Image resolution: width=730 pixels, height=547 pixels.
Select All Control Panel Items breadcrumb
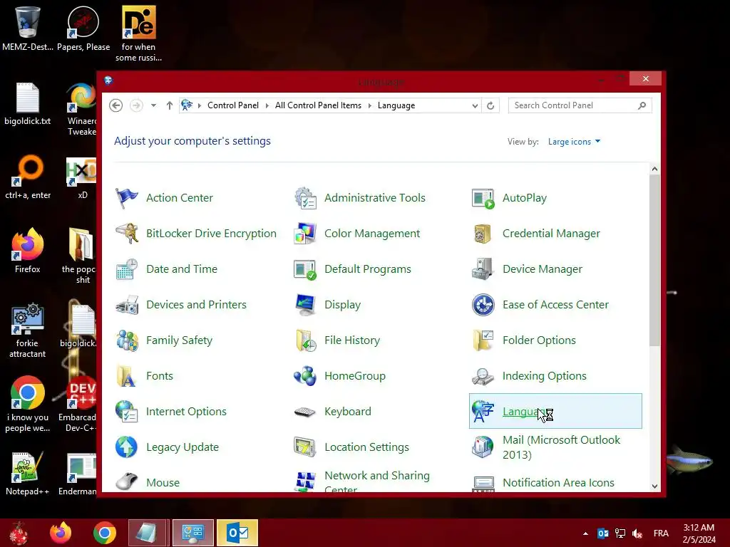click(318, 105)
